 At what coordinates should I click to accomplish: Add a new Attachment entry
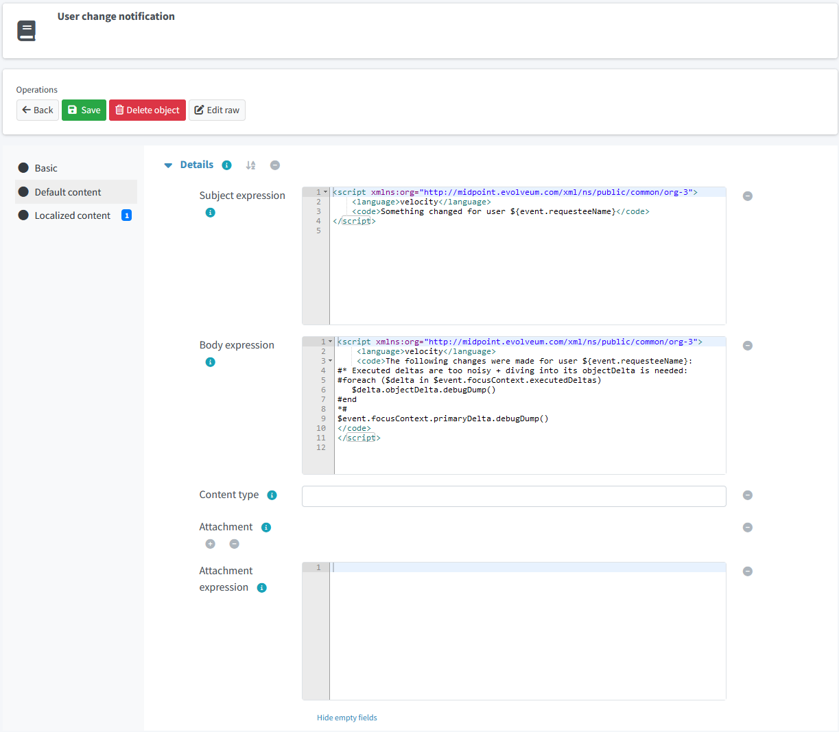click(210, 543)
